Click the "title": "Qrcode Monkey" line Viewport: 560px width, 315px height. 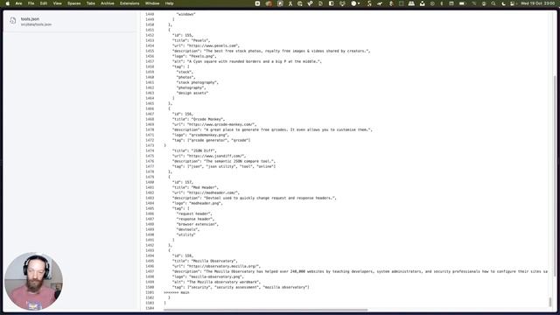click(x=199, y=119)
